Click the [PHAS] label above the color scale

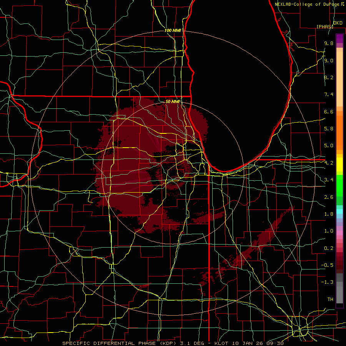(325, 27)
